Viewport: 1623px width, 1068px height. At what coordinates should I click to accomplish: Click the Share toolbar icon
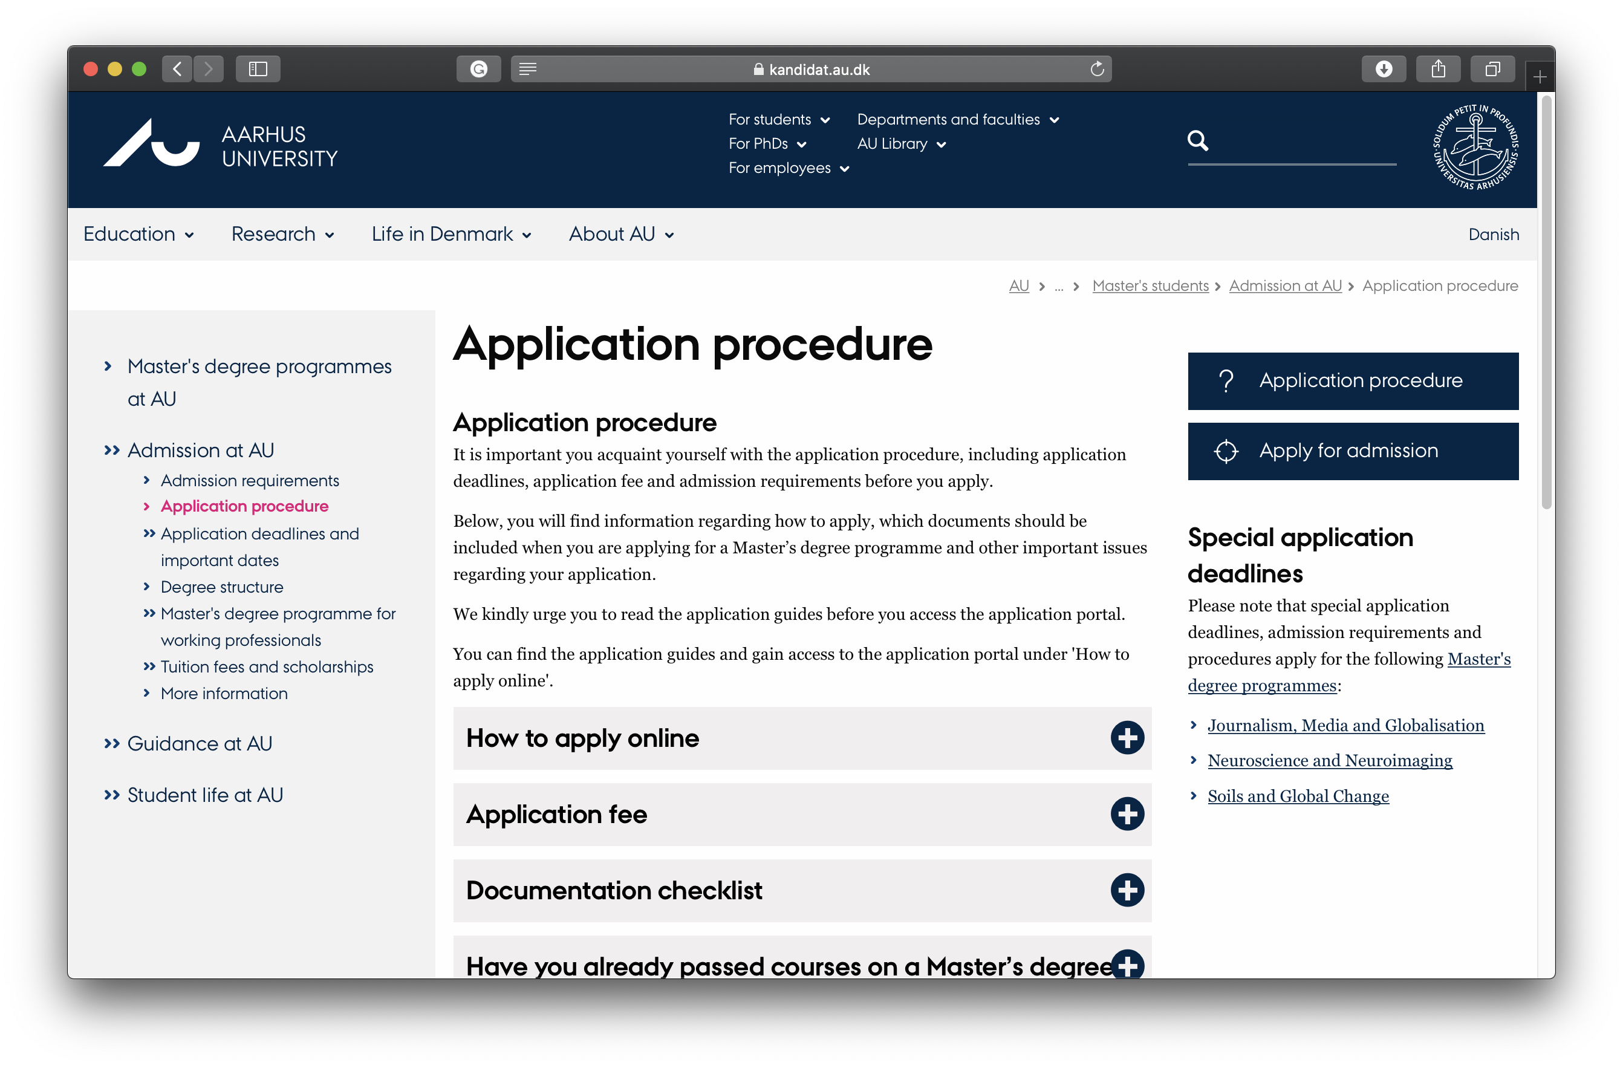[x=1437, y=69]
